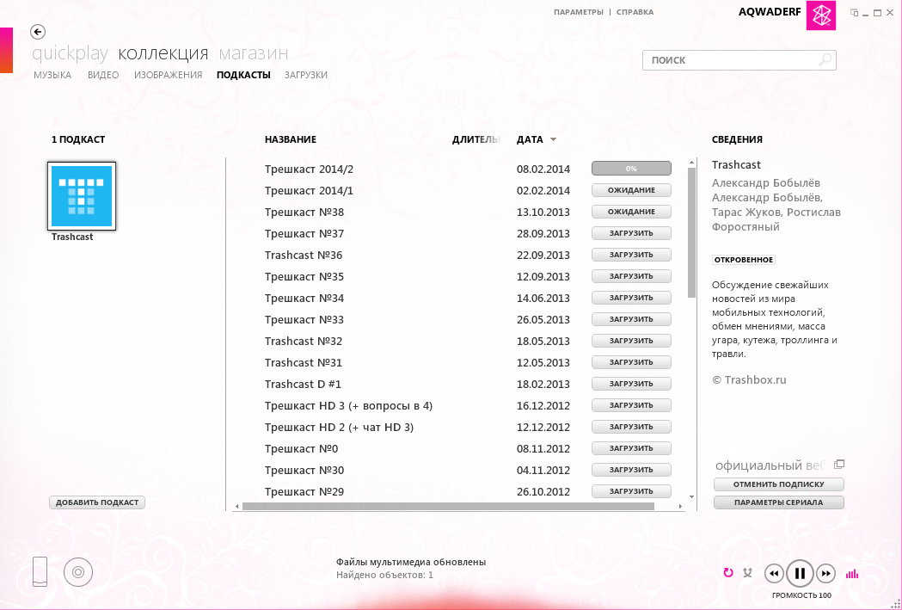The width and height of the screenshot is (902, 610).
Task: Click ДОБАВИТЬ ПОДКАСТ button
Action: [97, 502]
